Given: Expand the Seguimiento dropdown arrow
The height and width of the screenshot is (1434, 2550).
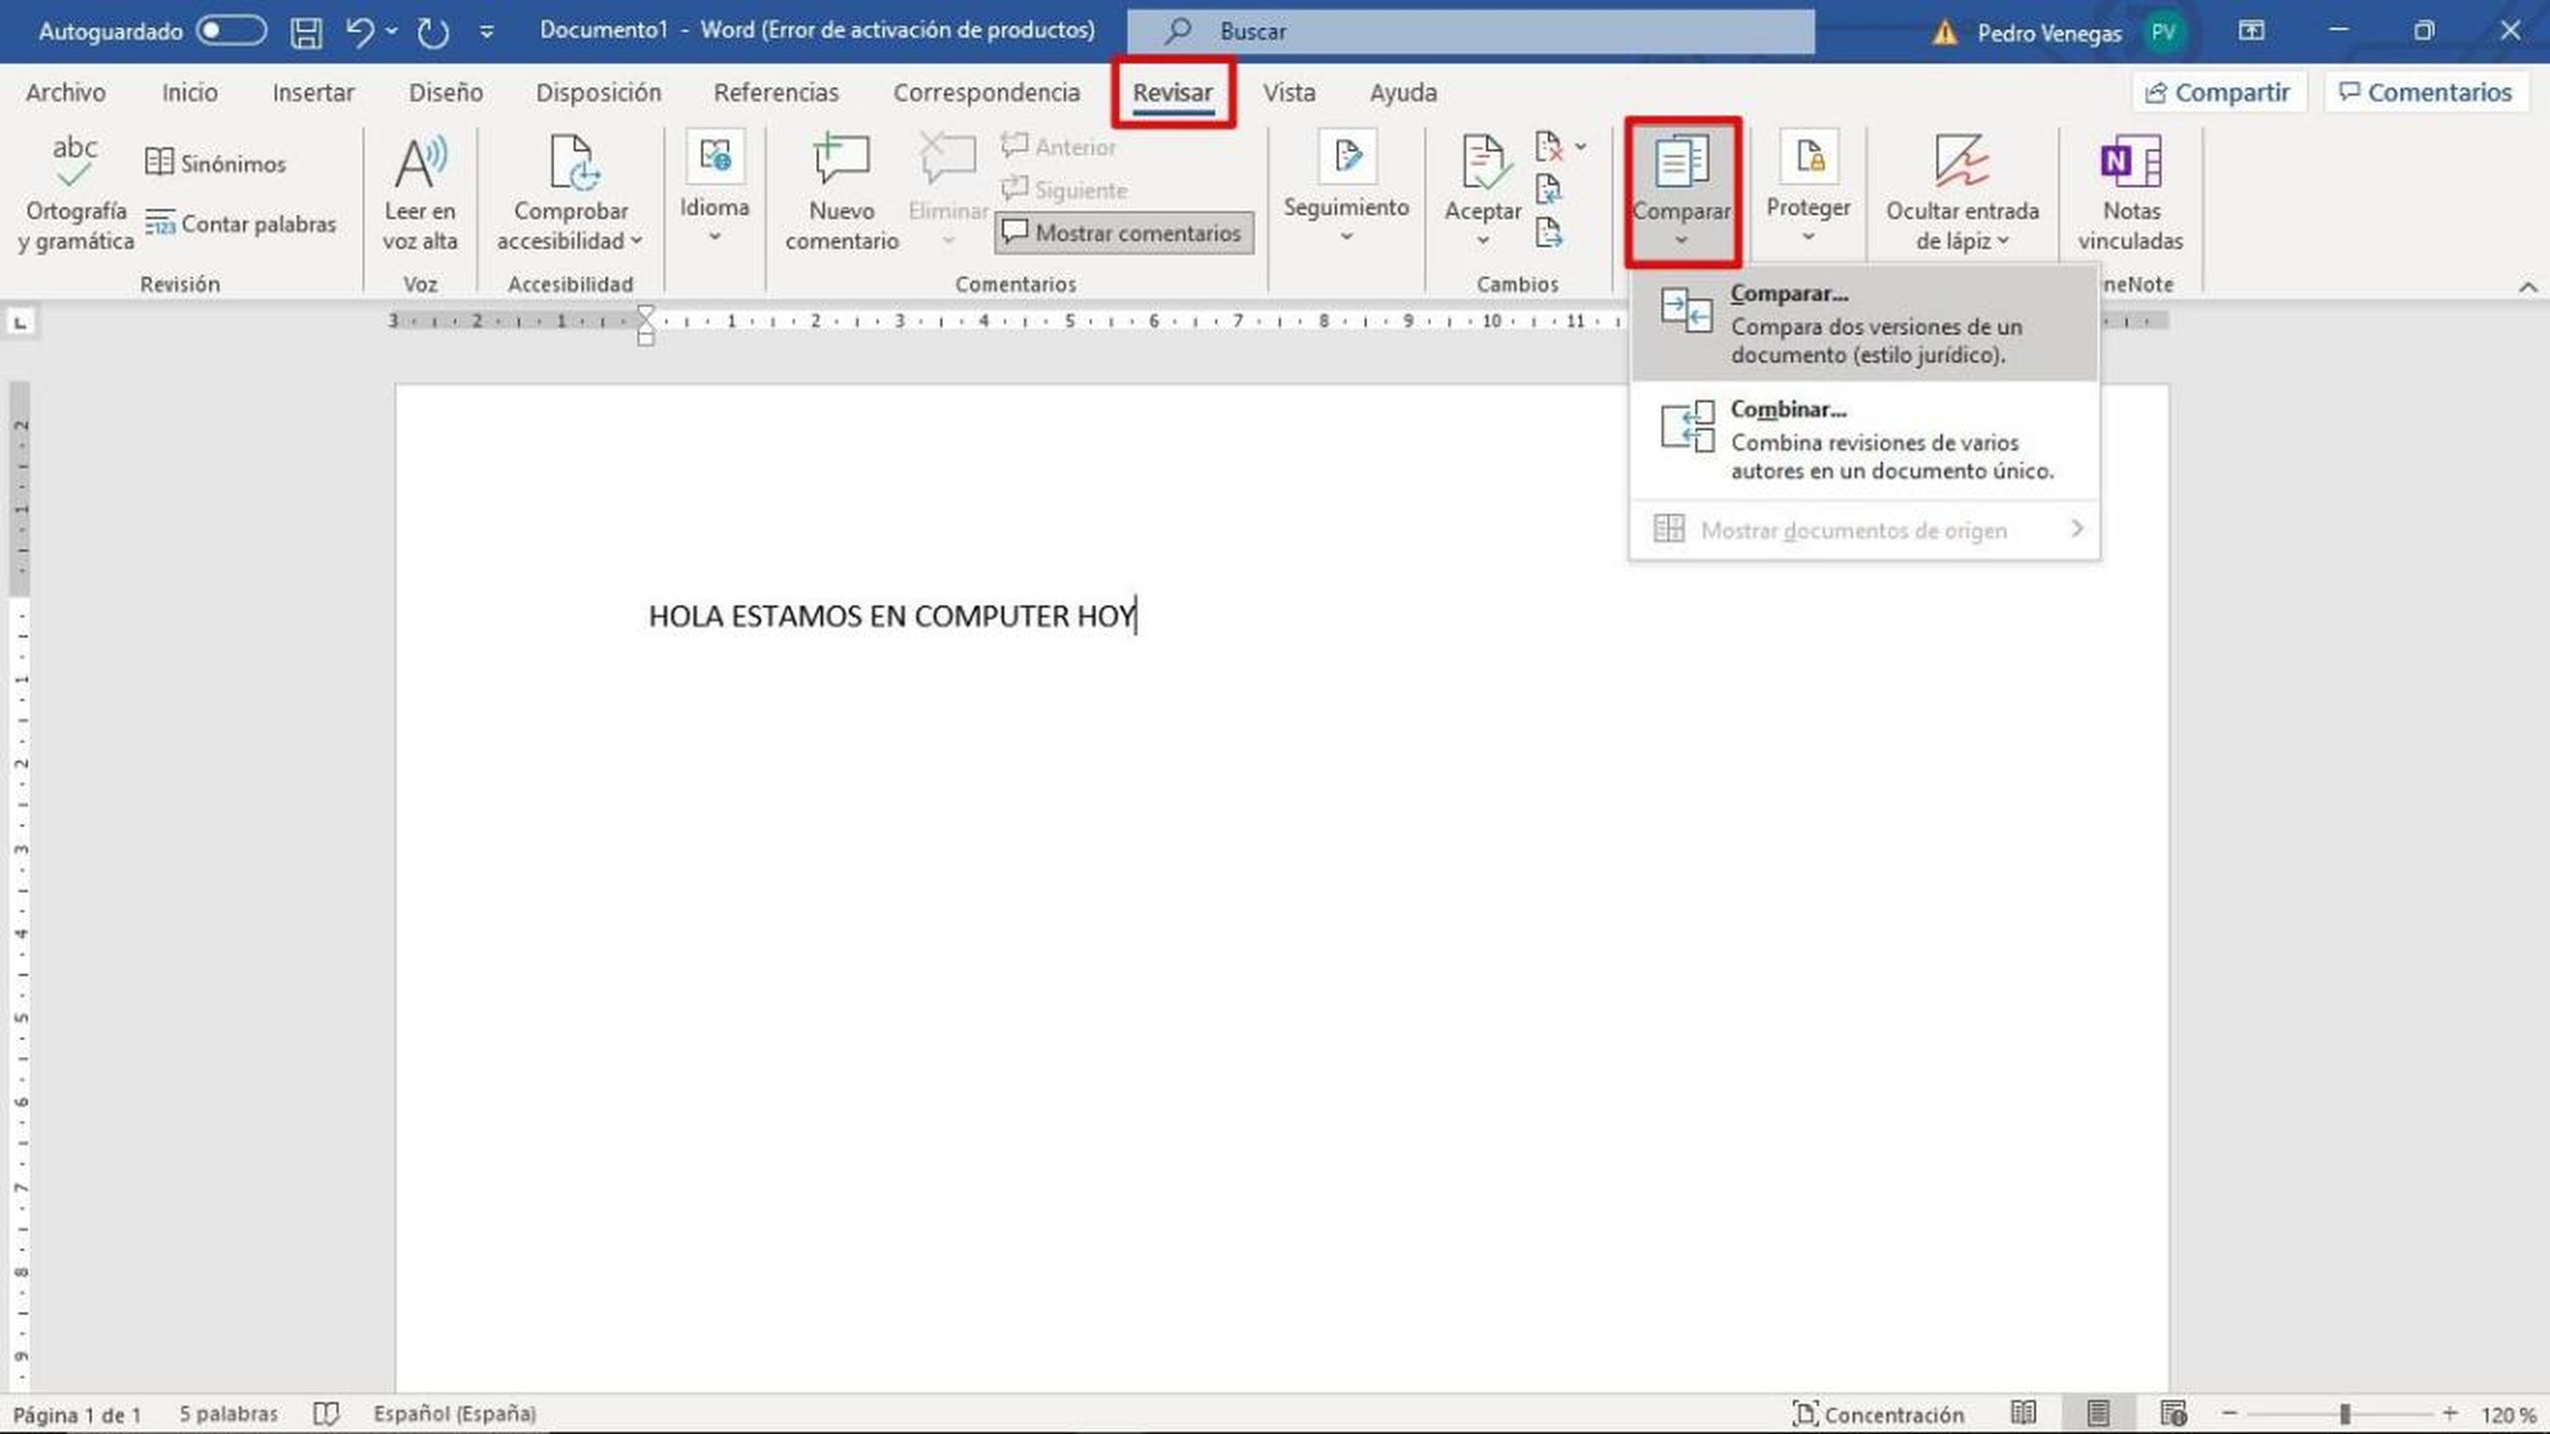Looking at the screenshot, I should pyautogui.click(x=1346, y=236).
